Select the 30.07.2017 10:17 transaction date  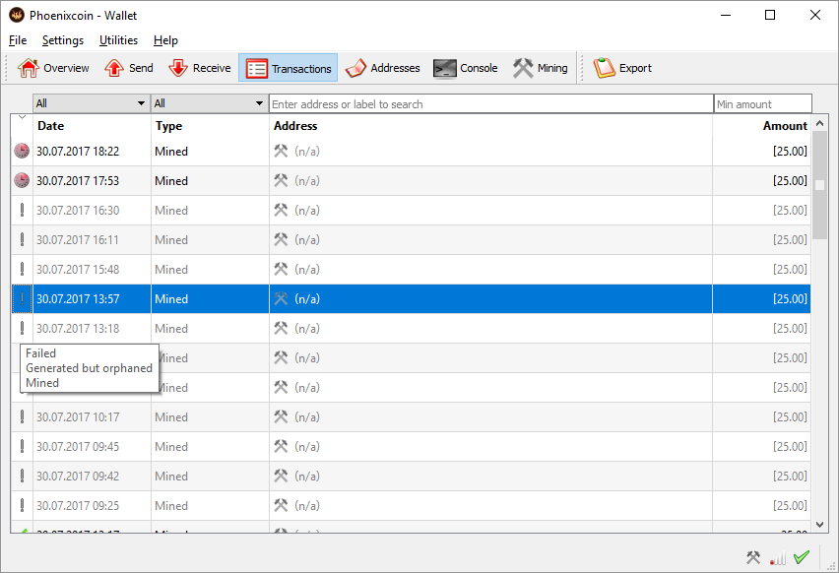[x=78, y=416]
